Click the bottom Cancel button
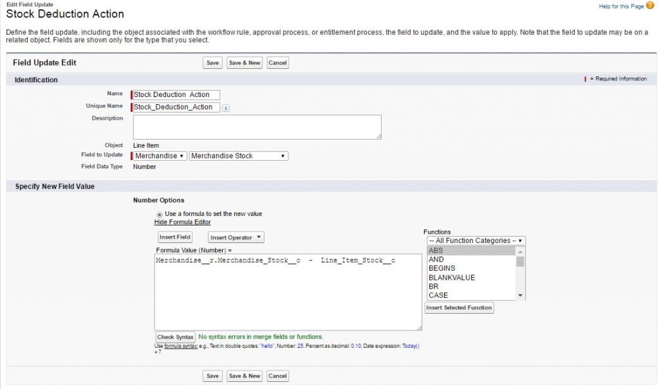Screen dimensions: 659x389 tap(277, 376)
